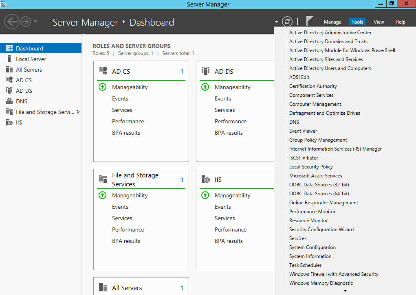Click the Dashboard icon in sidebar

point(9,48)
